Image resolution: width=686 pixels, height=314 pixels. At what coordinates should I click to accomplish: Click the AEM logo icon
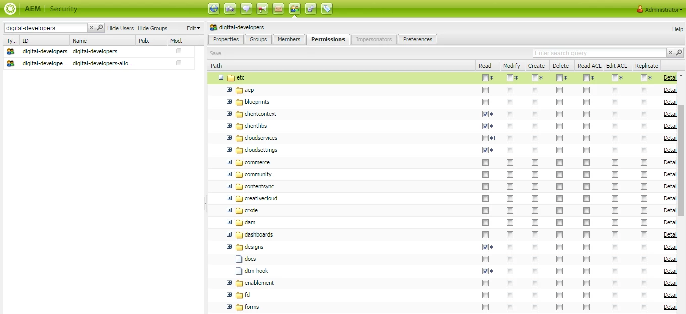point(10,9)
